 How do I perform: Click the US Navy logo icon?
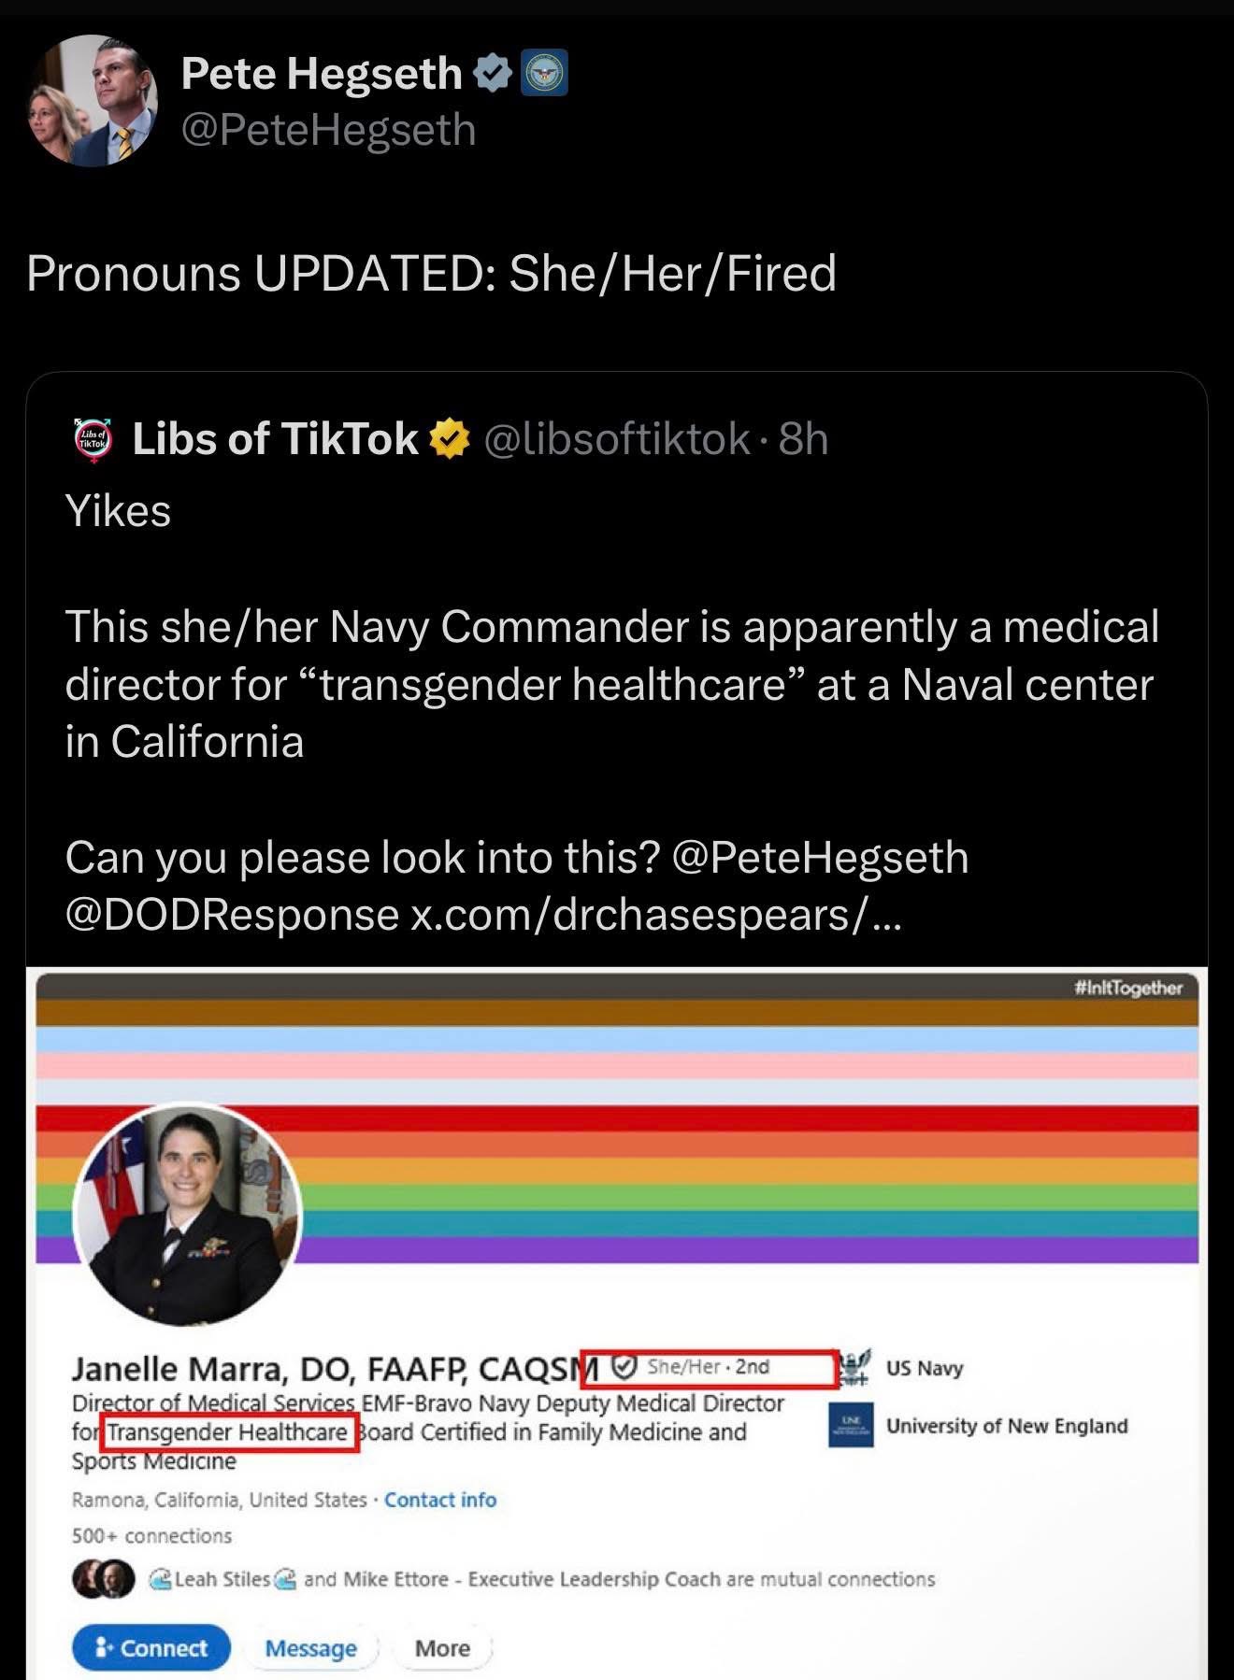pos(852,1368)
